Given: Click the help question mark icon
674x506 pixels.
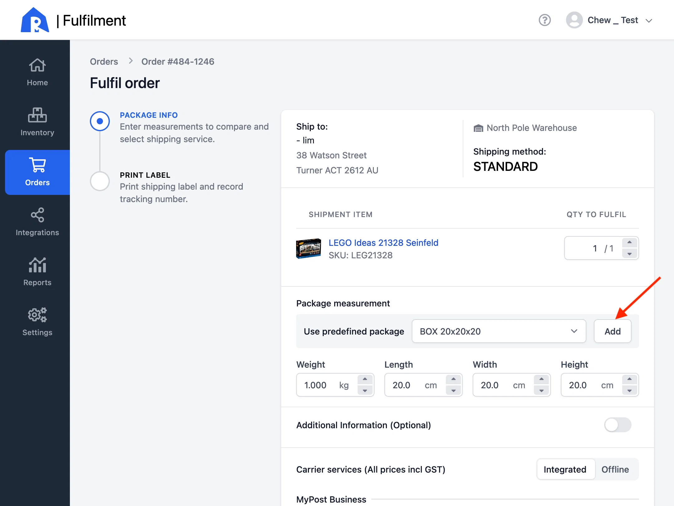Looking at the screenshot, I should (545, 20).
